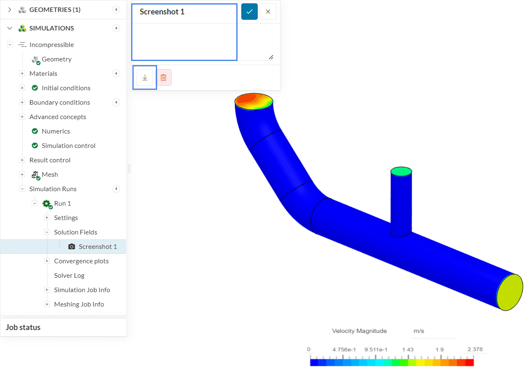Add new simulation with plus icon

tap(116, 28)
